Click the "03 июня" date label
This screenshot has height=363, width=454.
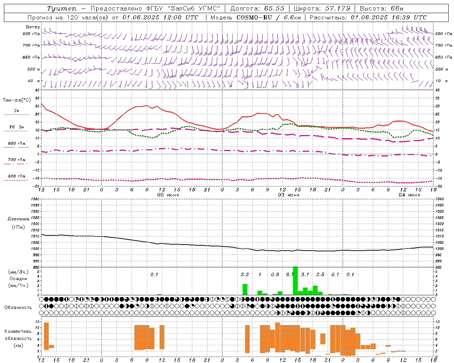(289, 195)
